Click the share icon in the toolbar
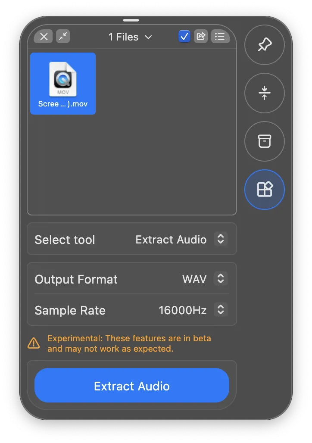The width and height of the screenshot is (312, 443). pos(201,36)
